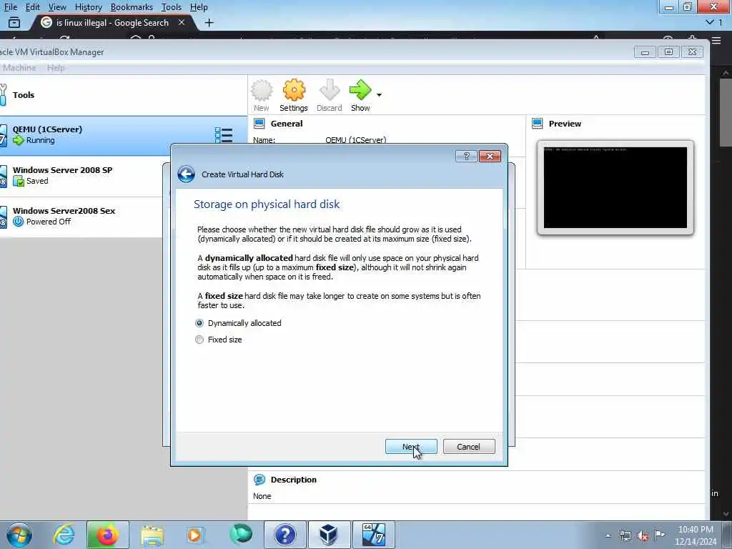Switch to 'is linux illegal' Google Search tab
The image size is (732, 549).
click(112, 22)
